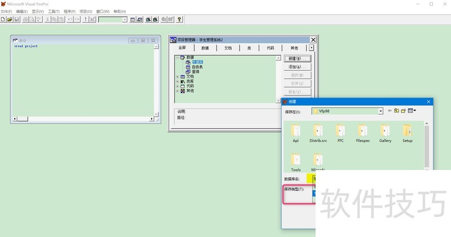Open the 显示(V) menu
This screenshot has height=237, width=451.
point(38,11)
